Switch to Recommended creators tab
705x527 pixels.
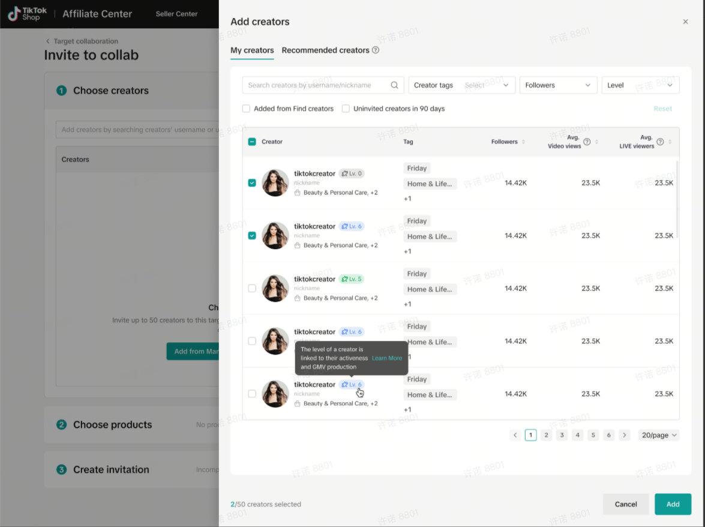tap(325, 50)
